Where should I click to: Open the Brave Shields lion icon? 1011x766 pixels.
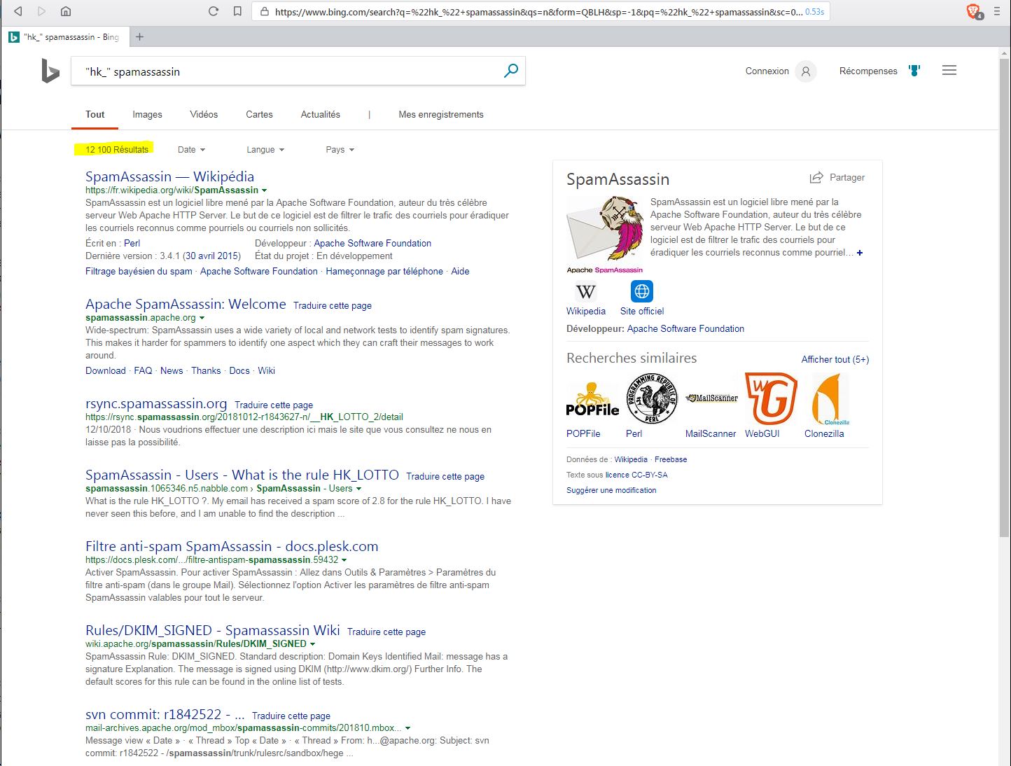coord(973,11)
